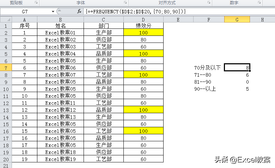This screenshot has height=168, width=275.
Task: Expand the Name Box dropdown arrow
Action: (53, 12)
